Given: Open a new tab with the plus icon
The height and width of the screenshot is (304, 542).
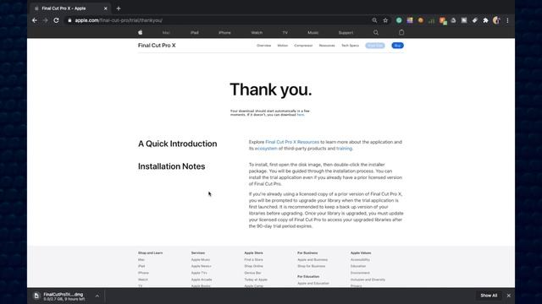Looking at the screenshot, I should 119,8.
